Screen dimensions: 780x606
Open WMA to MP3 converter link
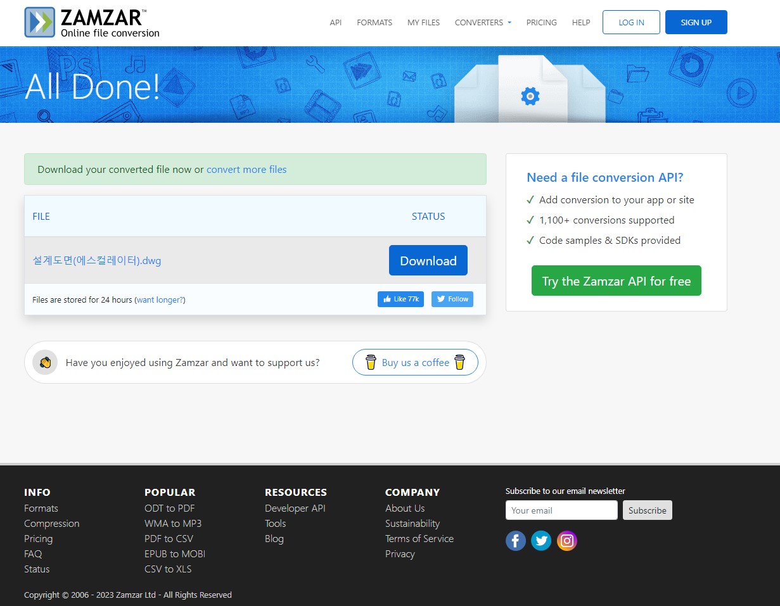(x=173, y=523)
